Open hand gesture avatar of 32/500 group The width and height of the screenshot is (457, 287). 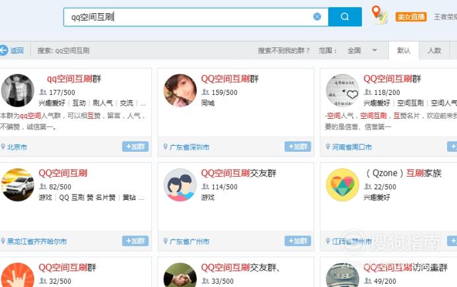click(x=17, y=275)
